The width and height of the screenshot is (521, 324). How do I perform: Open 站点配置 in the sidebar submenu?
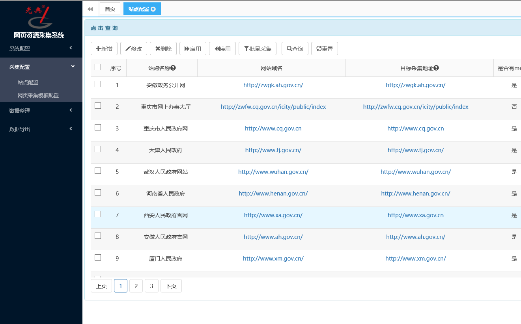pyautogui.click(x=28, y=82)
